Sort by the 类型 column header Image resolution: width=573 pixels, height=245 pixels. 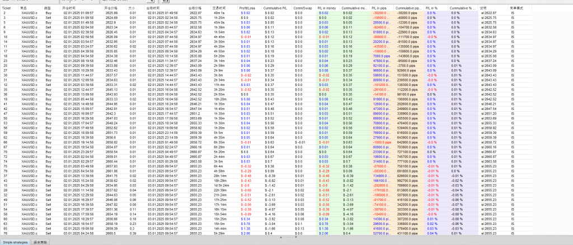(x=48, y=9)
